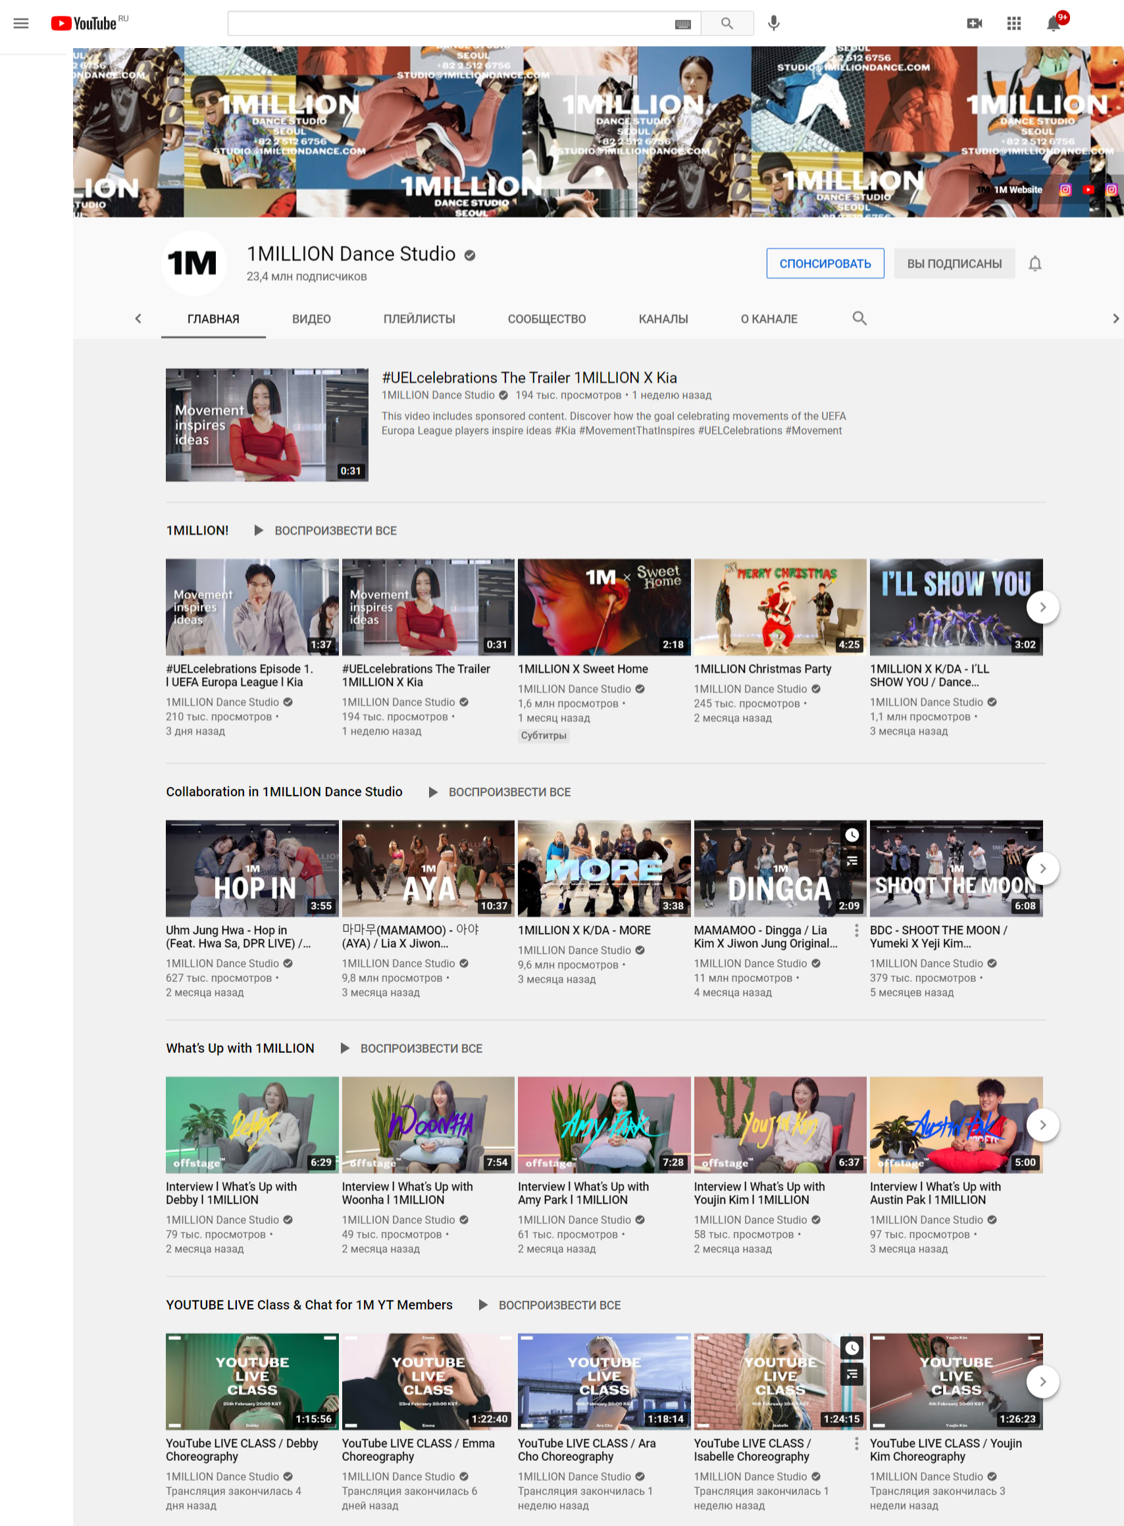
Task: Select the ГЛАВНАЯ tab
Action: pos(213,319)
